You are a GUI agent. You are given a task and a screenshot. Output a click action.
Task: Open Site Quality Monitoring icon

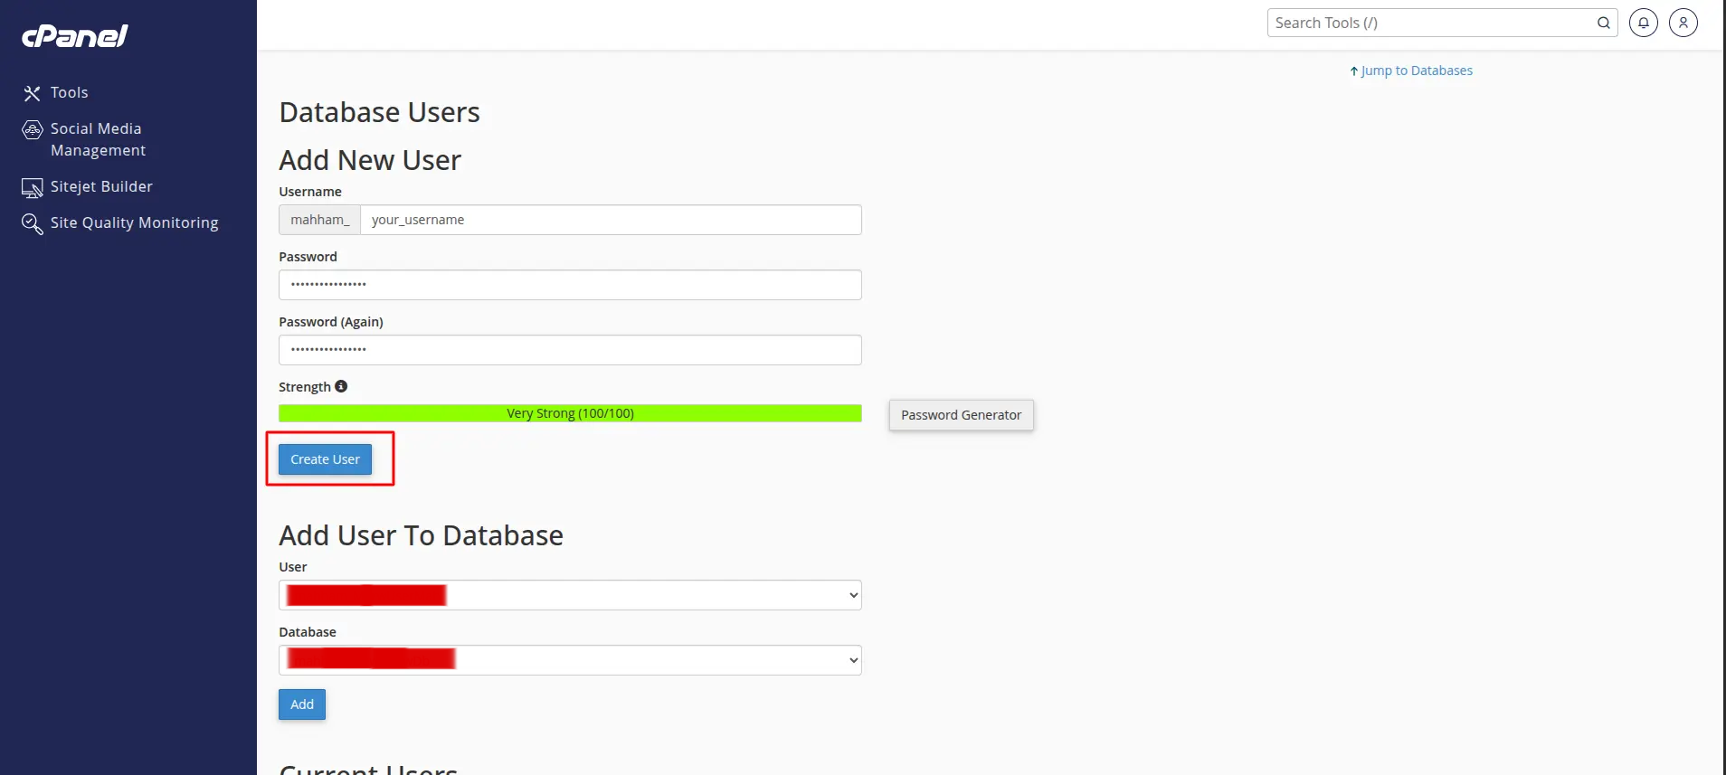(32, 223)
